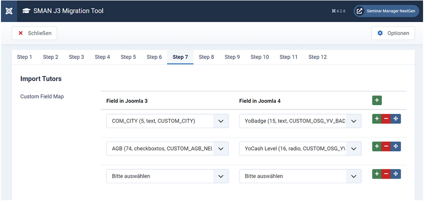Open the COM_CITY Joomla 3 dropdown
424x202 pixels.
pos(167,121)
